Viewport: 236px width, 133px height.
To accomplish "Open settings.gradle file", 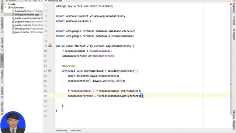I will (x=29, y=28).
